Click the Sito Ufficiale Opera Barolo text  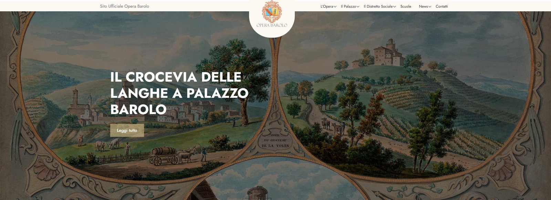click(125, 6)
